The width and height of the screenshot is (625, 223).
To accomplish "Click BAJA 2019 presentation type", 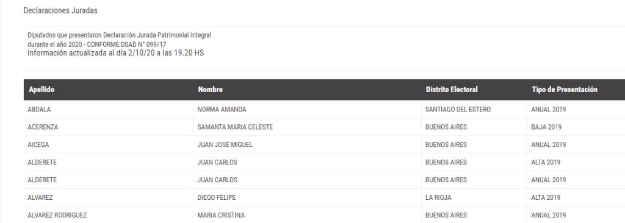I will (x=546, y=127).
